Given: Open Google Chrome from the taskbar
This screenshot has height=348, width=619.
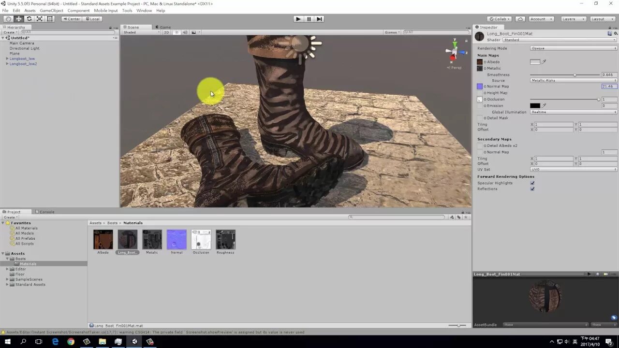Looking at the screenshot, I should point(71,342).
